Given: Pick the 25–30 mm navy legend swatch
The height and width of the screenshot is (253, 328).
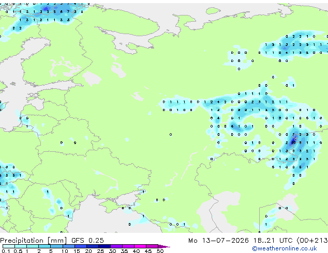Looking at the screenshot, I should 104,246.
